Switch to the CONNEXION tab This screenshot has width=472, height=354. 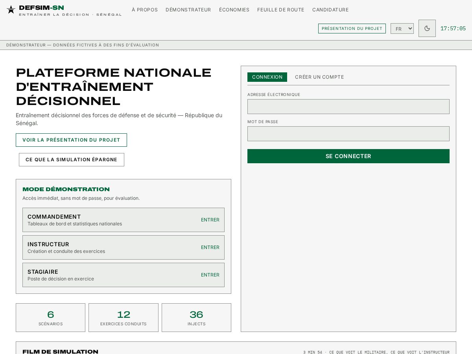point(267,77)
